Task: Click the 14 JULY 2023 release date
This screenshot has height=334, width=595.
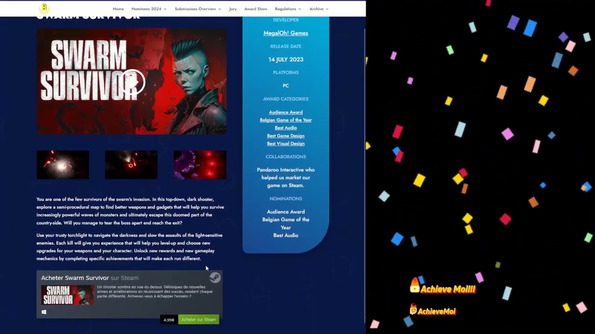Action: 286,59
